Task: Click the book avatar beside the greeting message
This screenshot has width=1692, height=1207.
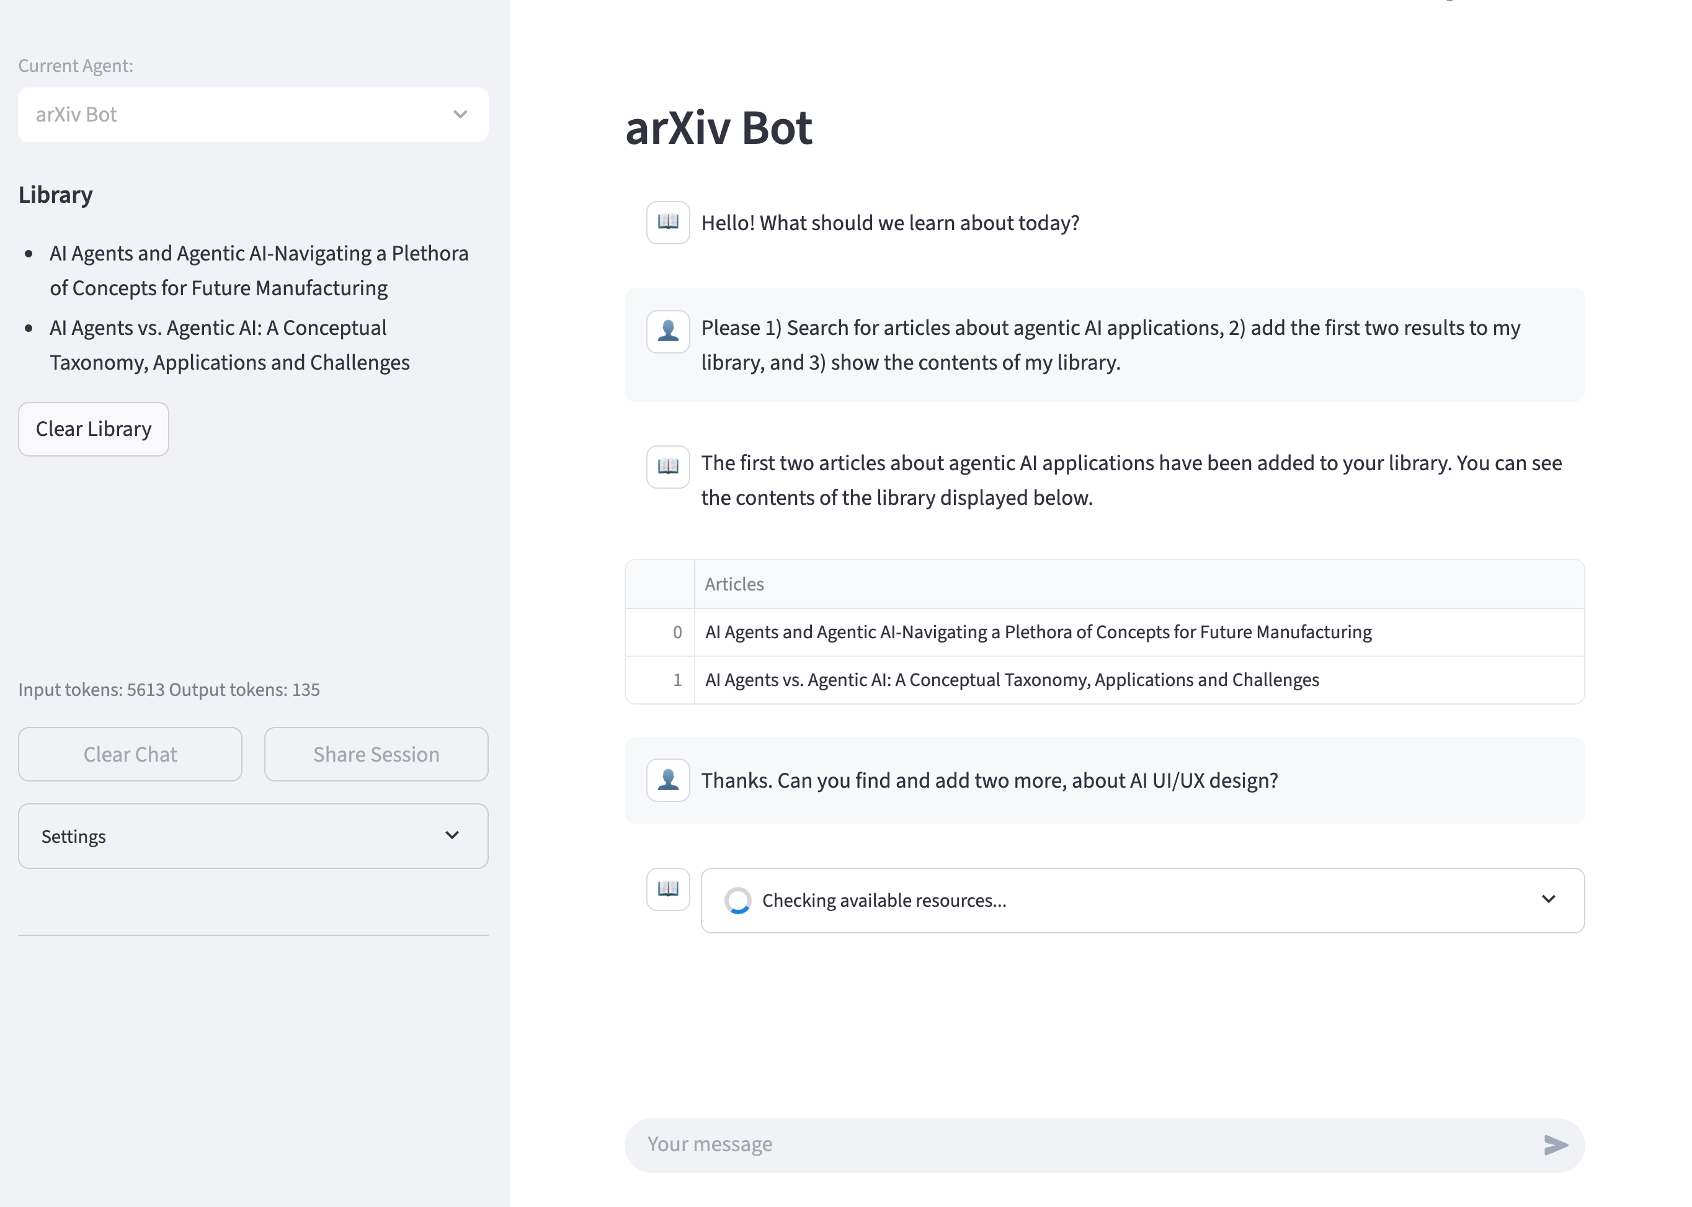Action: [667, 222]
